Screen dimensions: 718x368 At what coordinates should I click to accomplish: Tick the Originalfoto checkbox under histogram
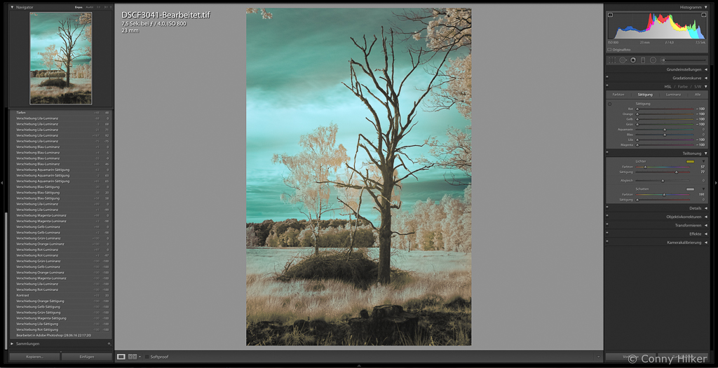tap(609, 50)
